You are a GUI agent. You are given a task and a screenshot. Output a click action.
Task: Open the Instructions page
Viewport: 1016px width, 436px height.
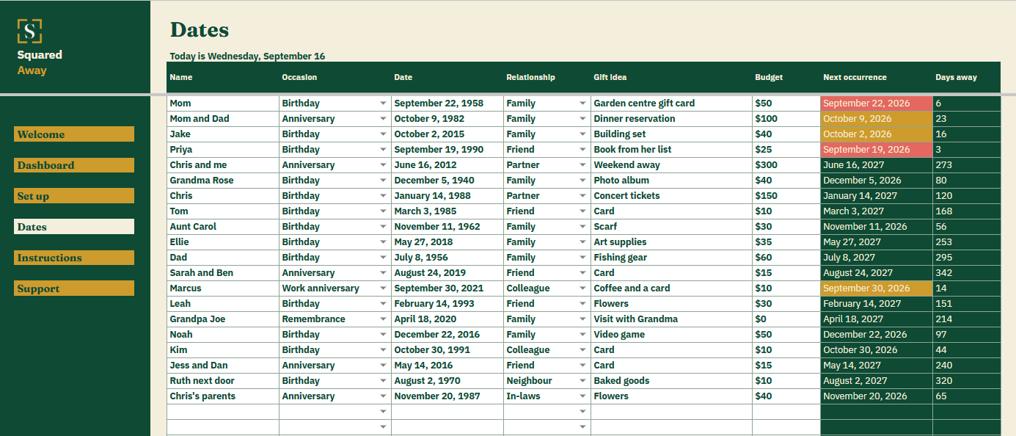point(74,258)
